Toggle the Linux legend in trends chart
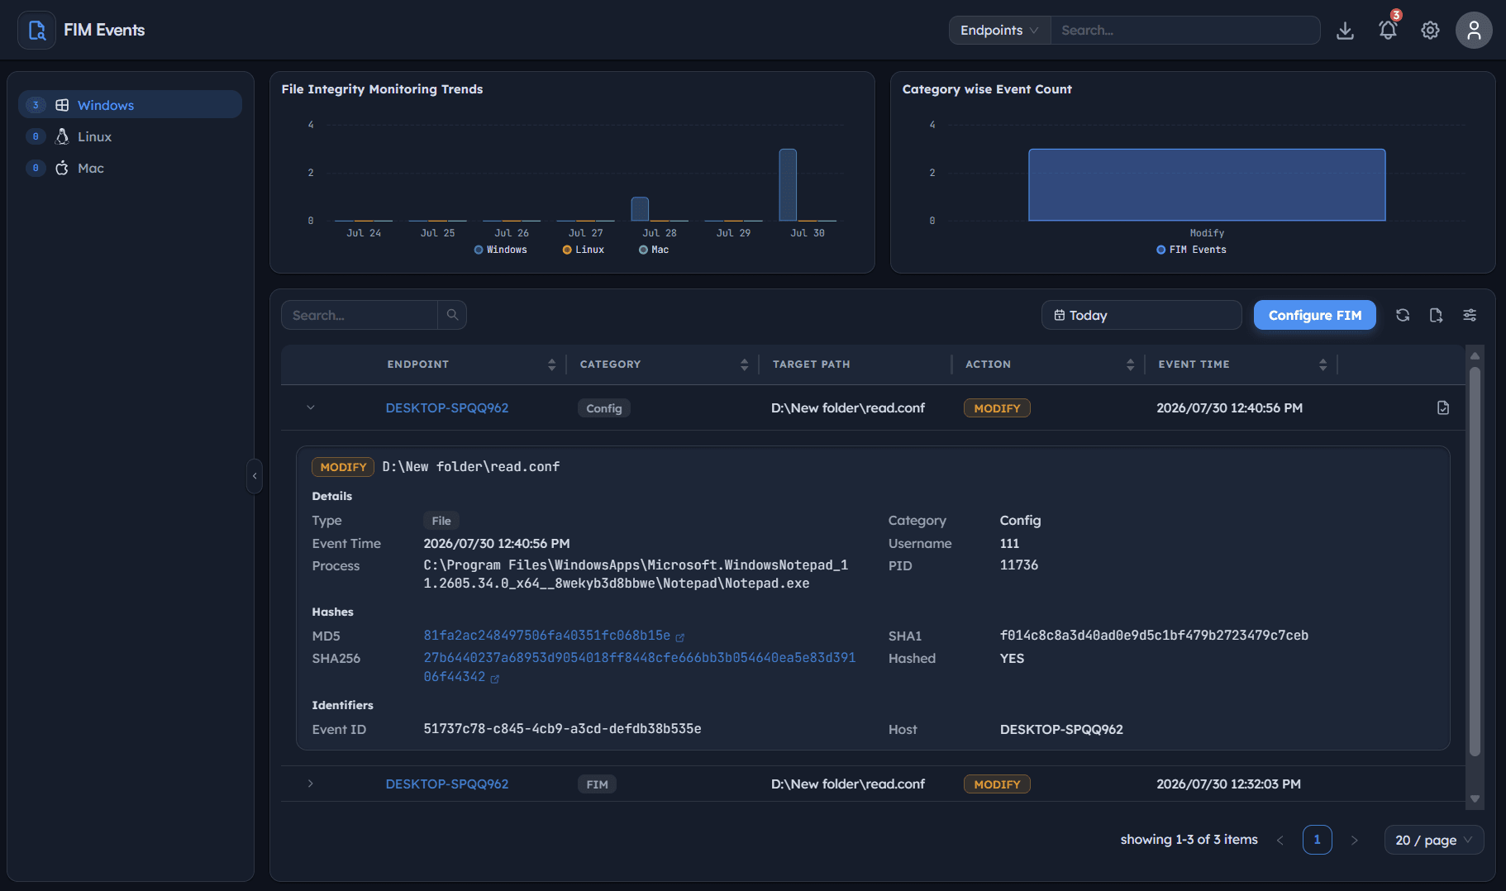Screen dimensions: 1506x891 click(584, 250)
